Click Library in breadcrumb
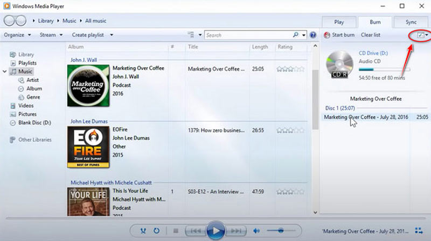The width and height of the screenshot is (431, 241). 46,21
